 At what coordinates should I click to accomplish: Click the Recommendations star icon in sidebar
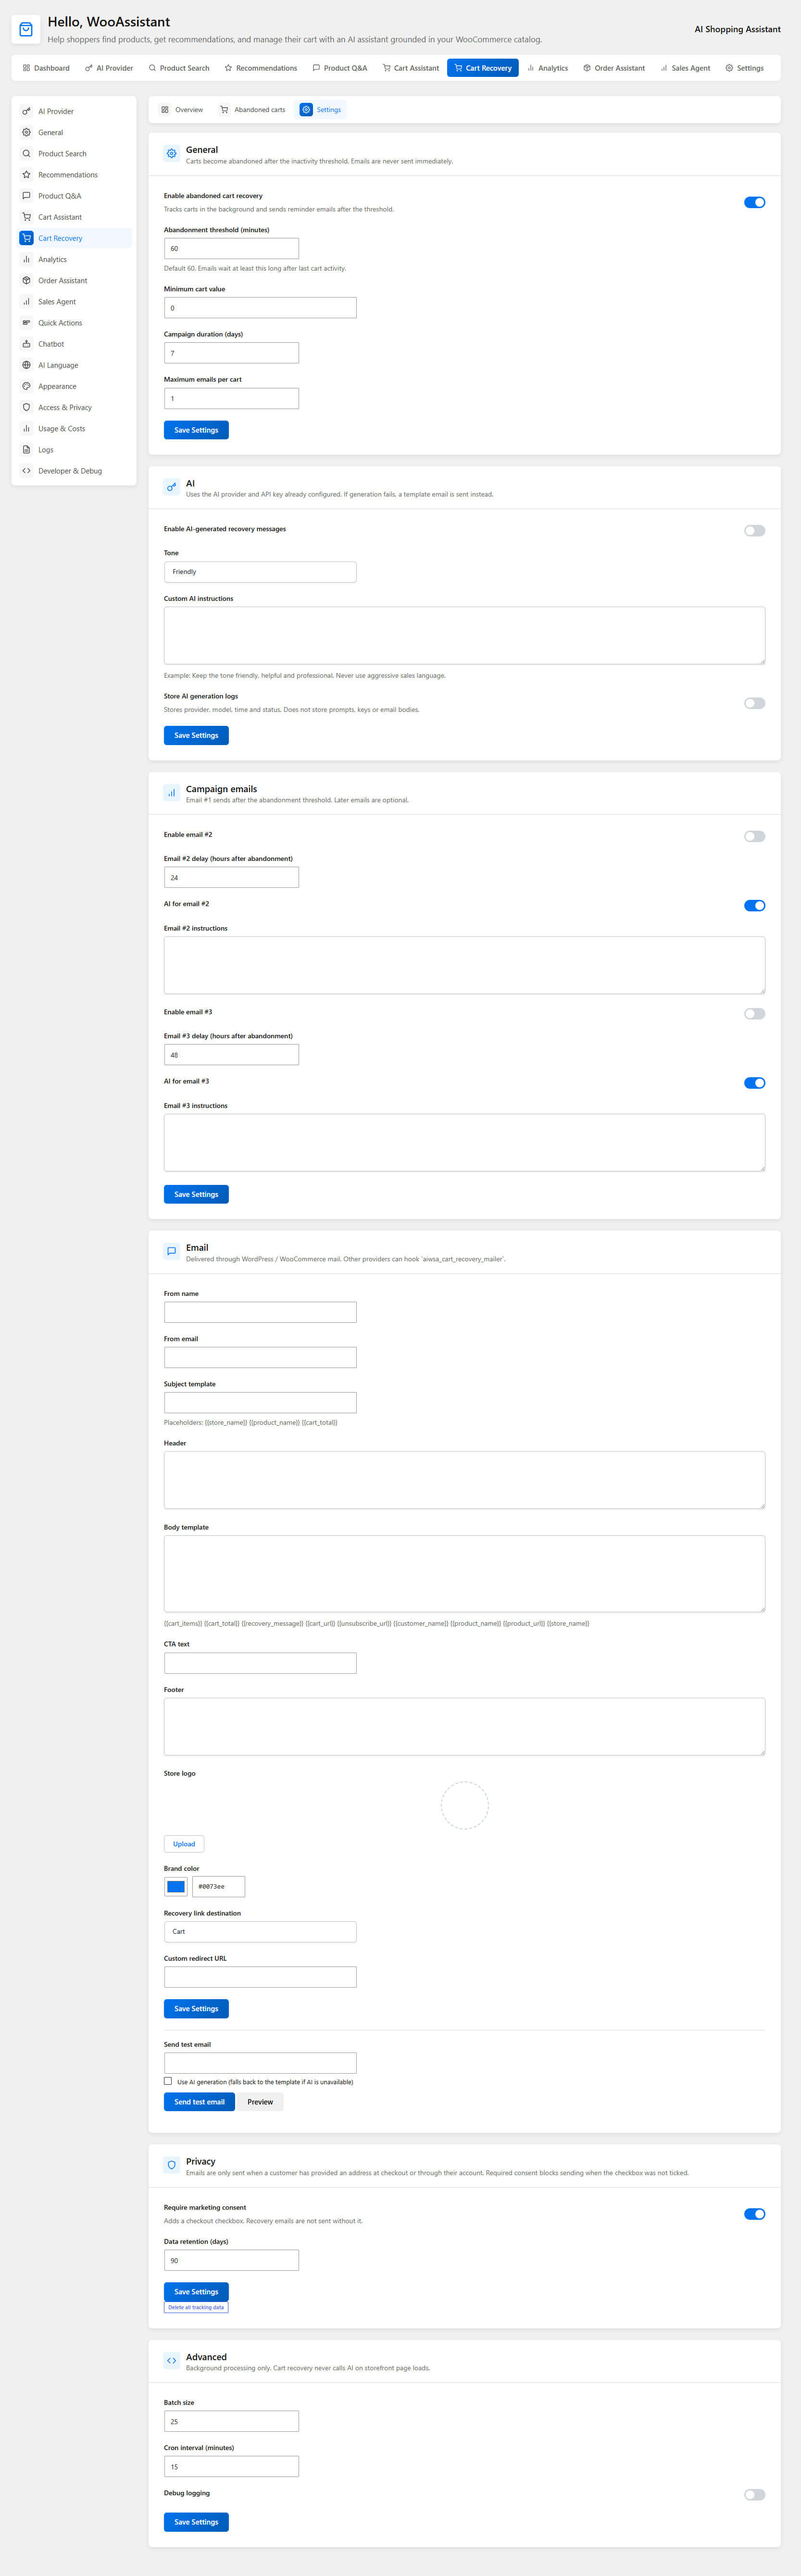(x=26, y=175)
